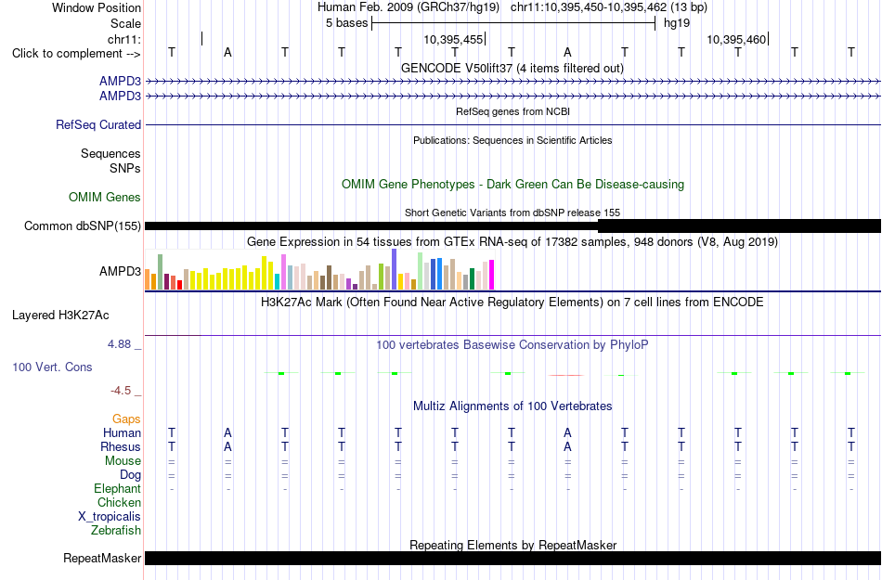Viewport: 882px width, 580px height.
Task: Click the '5 bases' scale bar label
Action: 346,23
